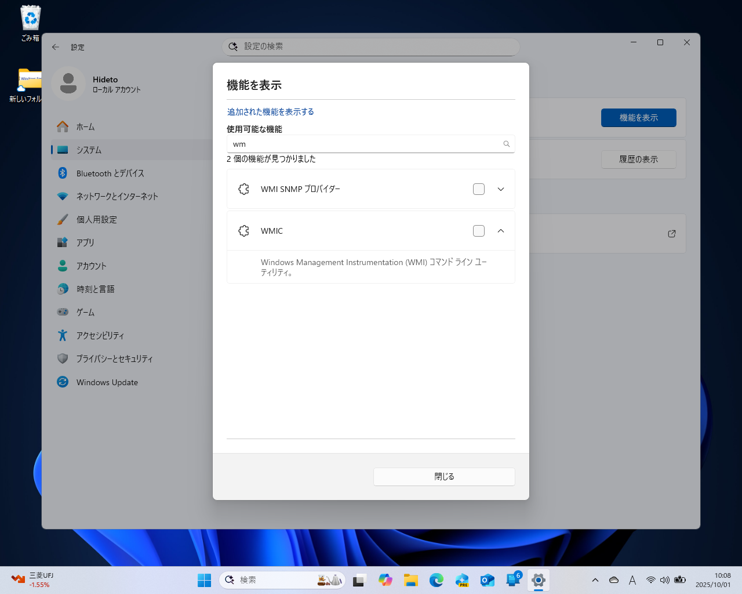Viewport: 742px width, 594px height.
Task: Tick the WMIC feature checkbox
Action: 479,231
